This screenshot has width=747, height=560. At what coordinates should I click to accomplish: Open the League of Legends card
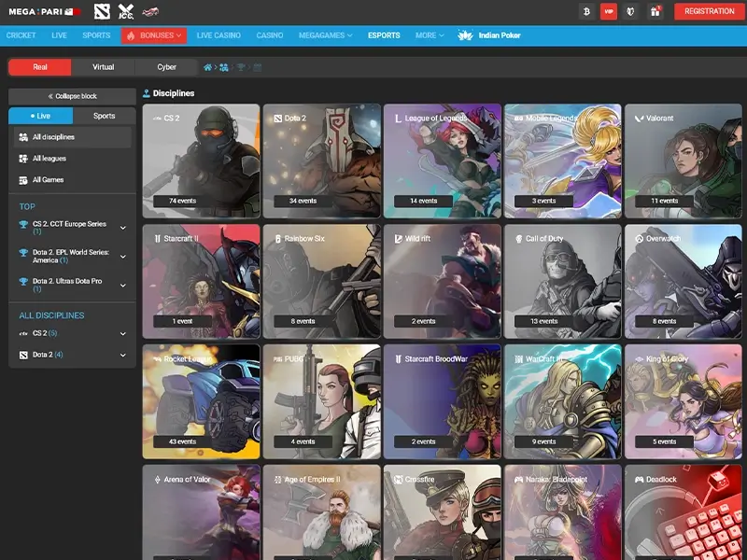[x=442, y=161]
